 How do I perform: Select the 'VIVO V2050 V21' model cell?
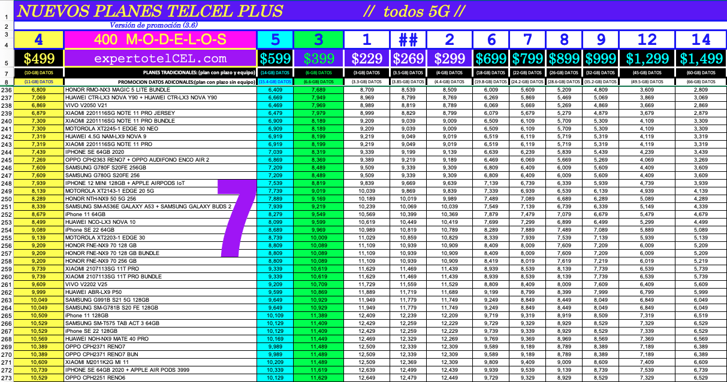pos(160,105)
